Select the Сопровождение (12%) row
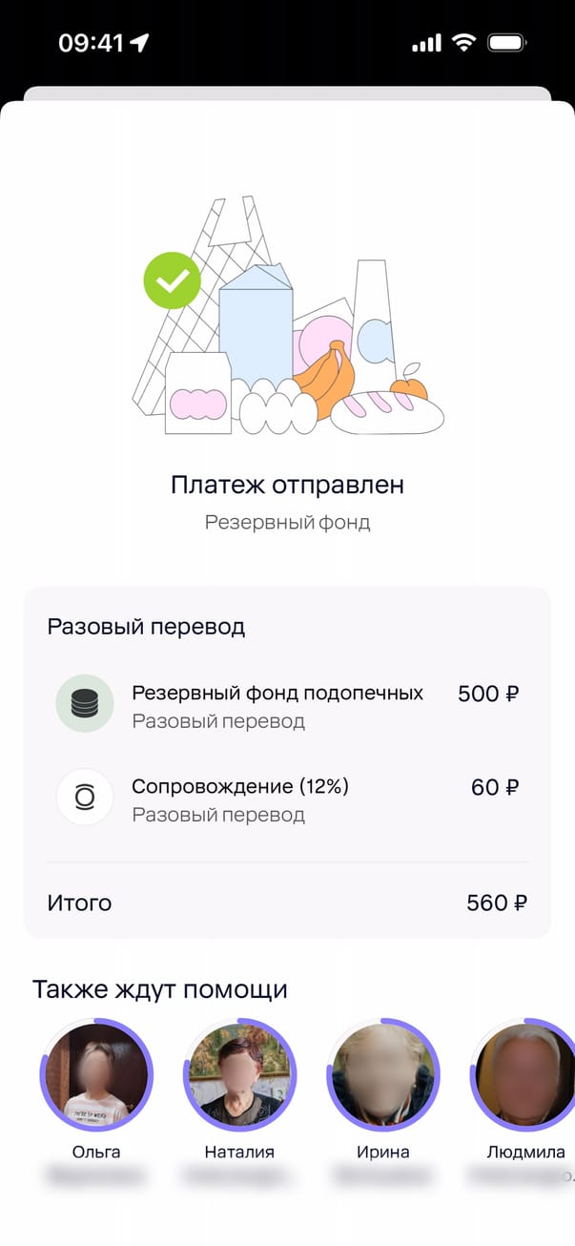The height and width of the screenshot is (1246, 575). point(240,798)
